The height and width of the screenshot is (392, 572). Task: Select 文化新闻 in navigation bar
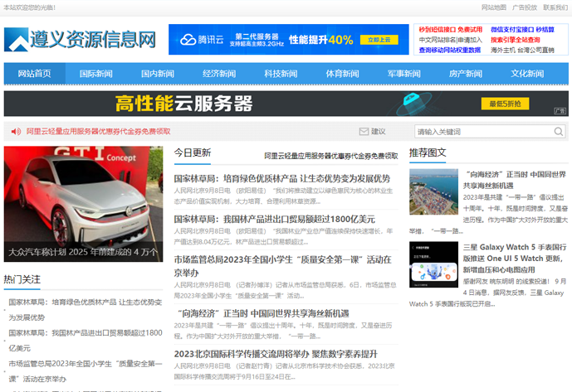click(x=527, y=74)
